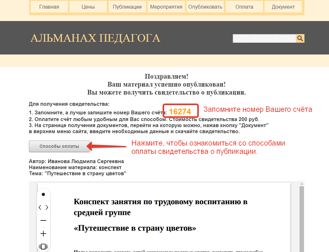
Task: Start search with magnifying glass icon
Action: click(x=300, y=38)
